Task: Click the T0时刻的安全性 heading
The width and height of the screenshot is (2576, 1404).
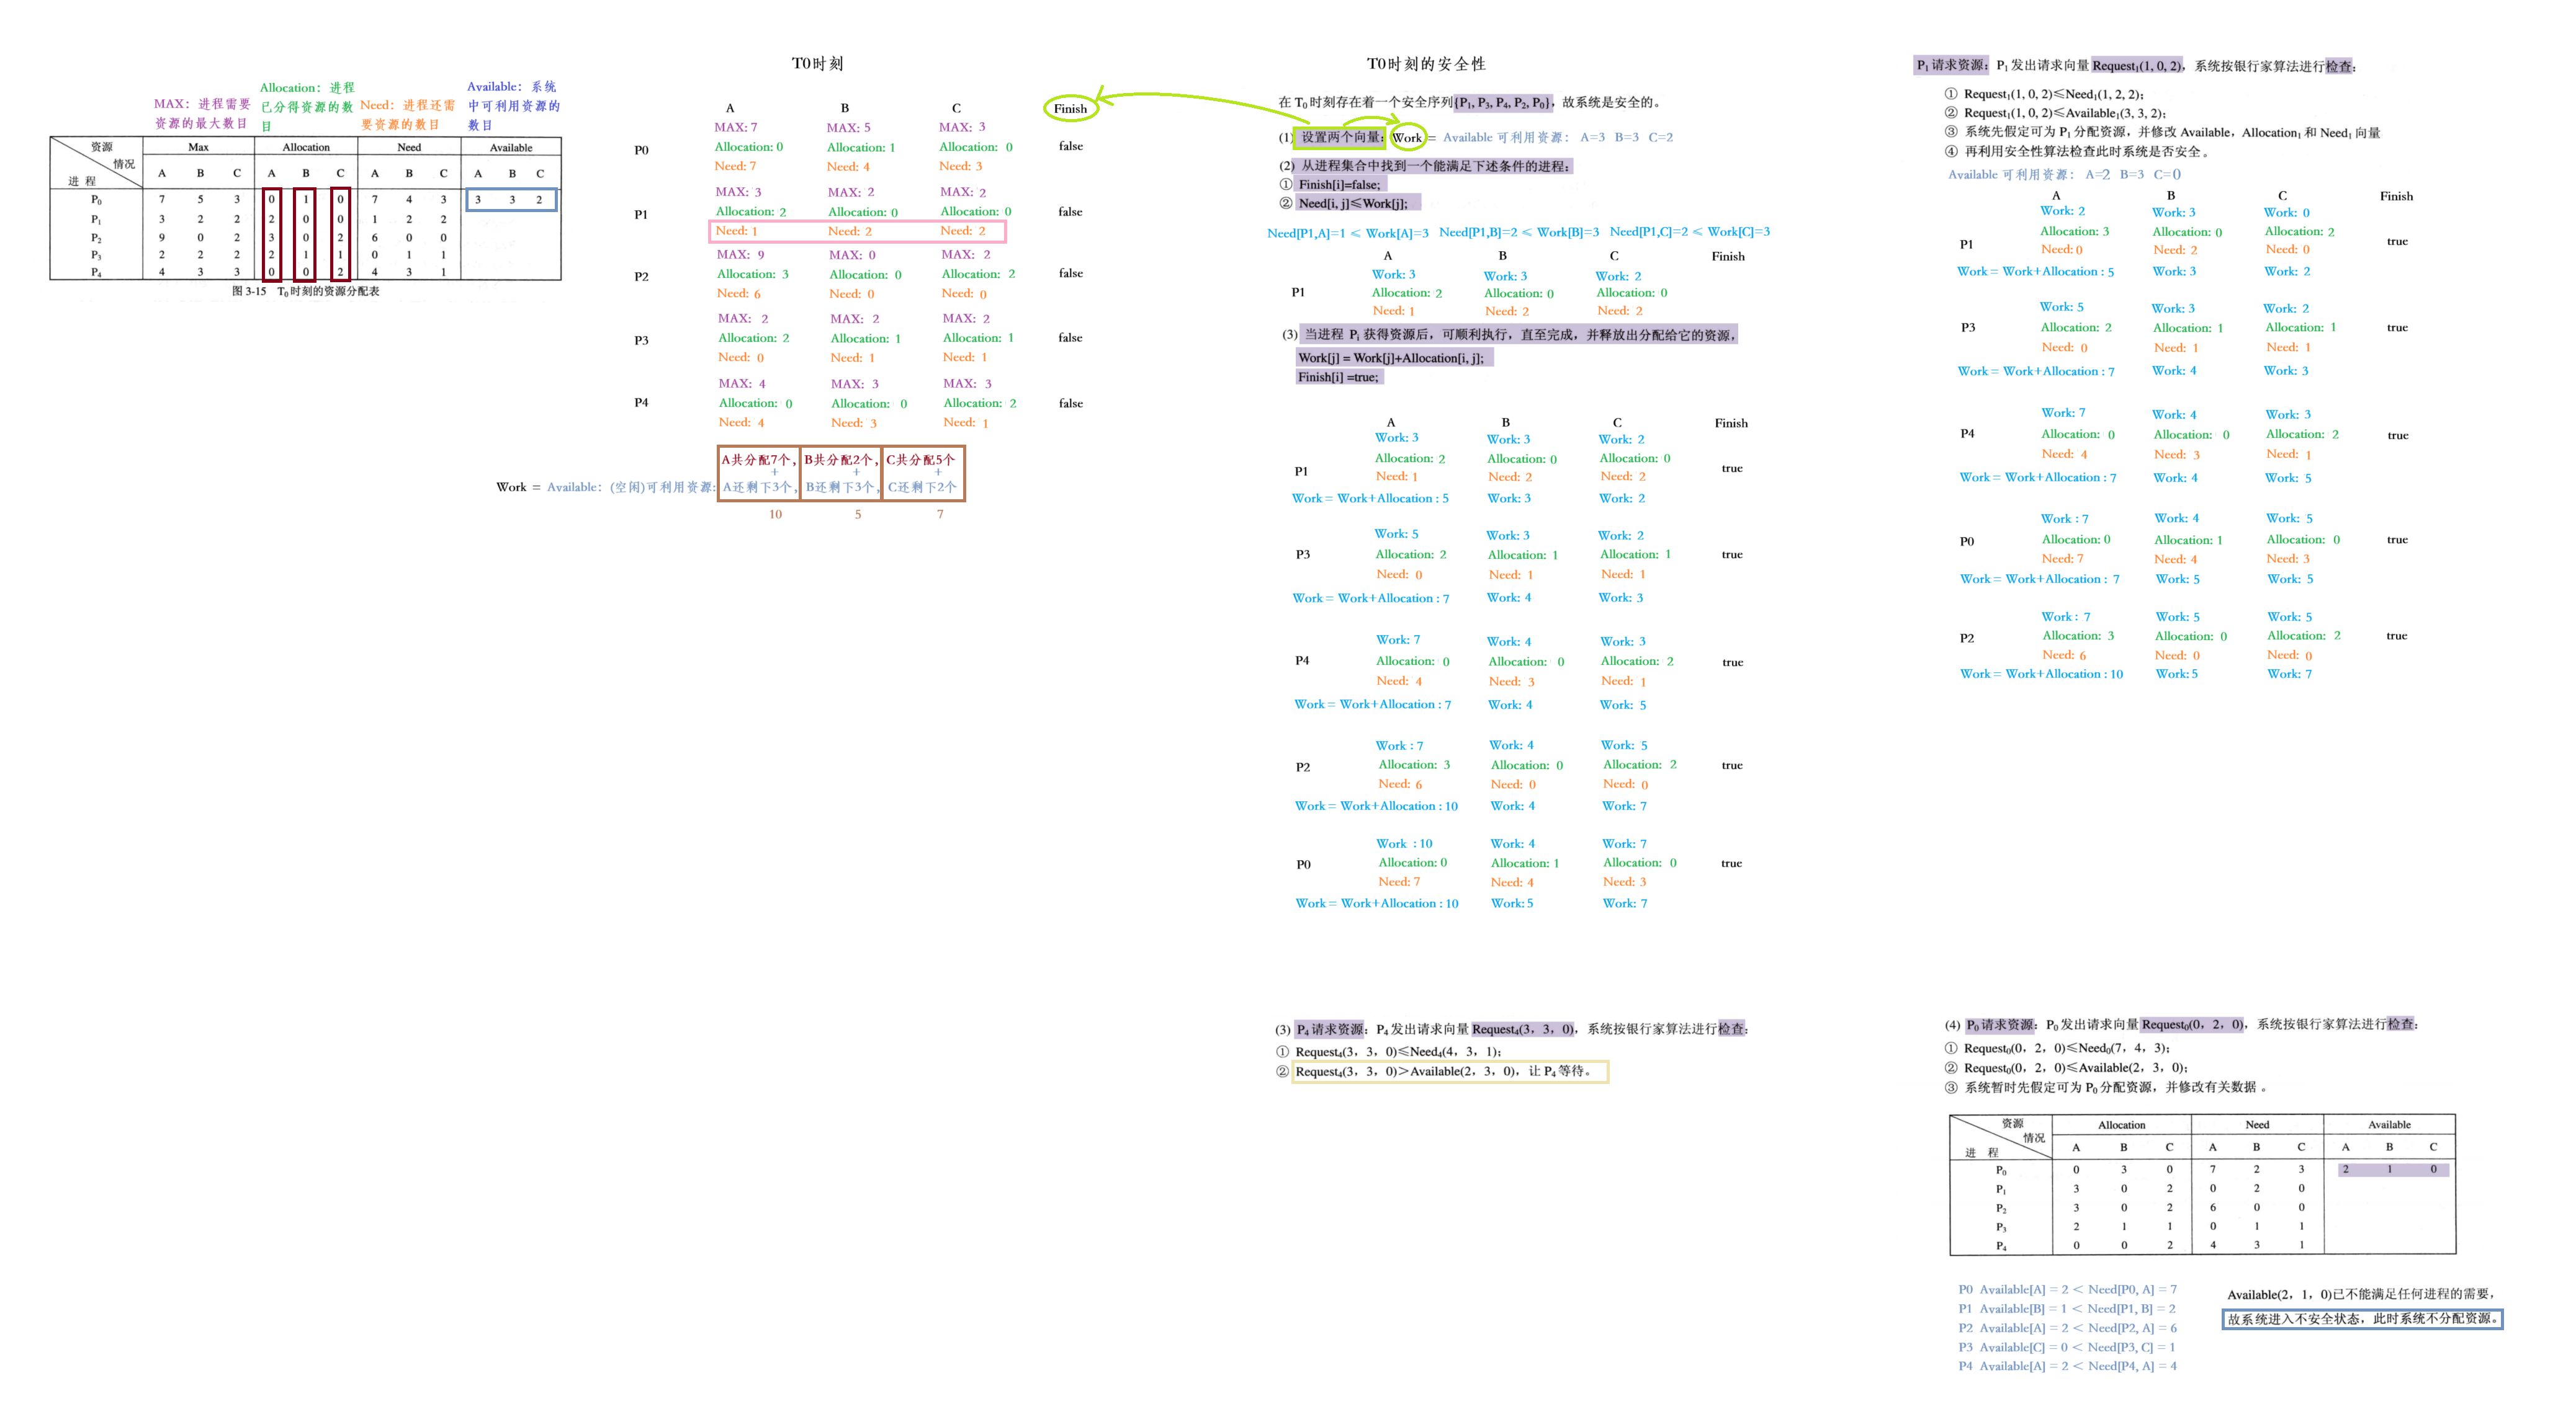Action: (x=1426, y=64)
